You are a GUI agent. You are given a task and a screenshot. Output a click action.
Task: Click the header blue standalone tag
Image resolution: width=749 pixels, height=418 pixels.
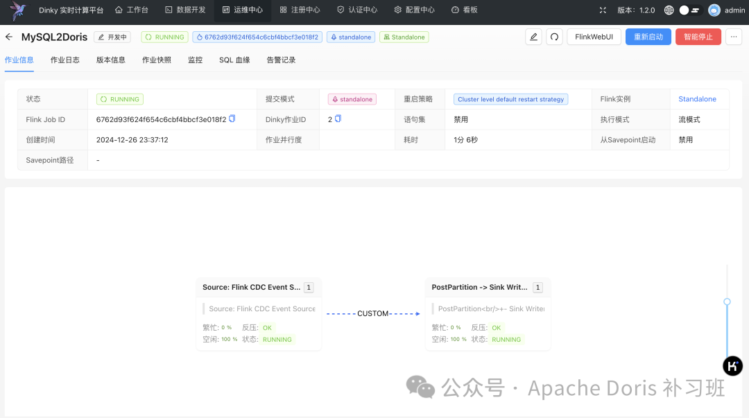351,37
